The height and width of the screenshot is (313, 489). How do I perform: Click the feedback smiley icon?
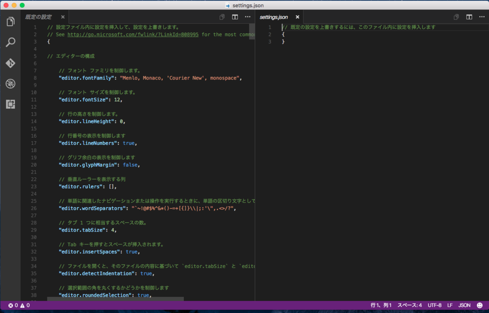tap(479, 305)
